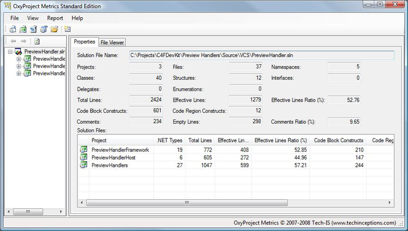Click the OxyProject Metrics title bar app icon

(x=7, y=6)
